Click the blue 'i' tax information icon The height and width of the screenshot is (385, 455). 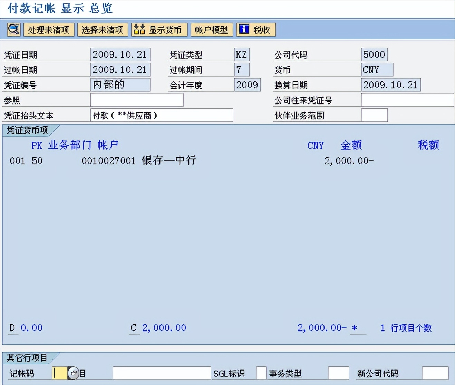pyautogui.click(x=244, y=29)
